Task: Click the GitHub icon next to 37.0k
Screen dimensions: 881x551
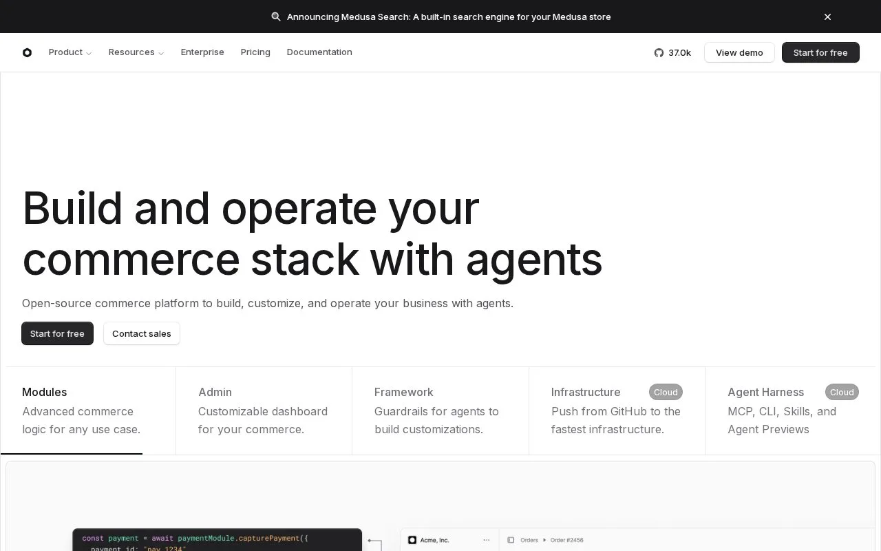Action: click(x=659, y=52)
